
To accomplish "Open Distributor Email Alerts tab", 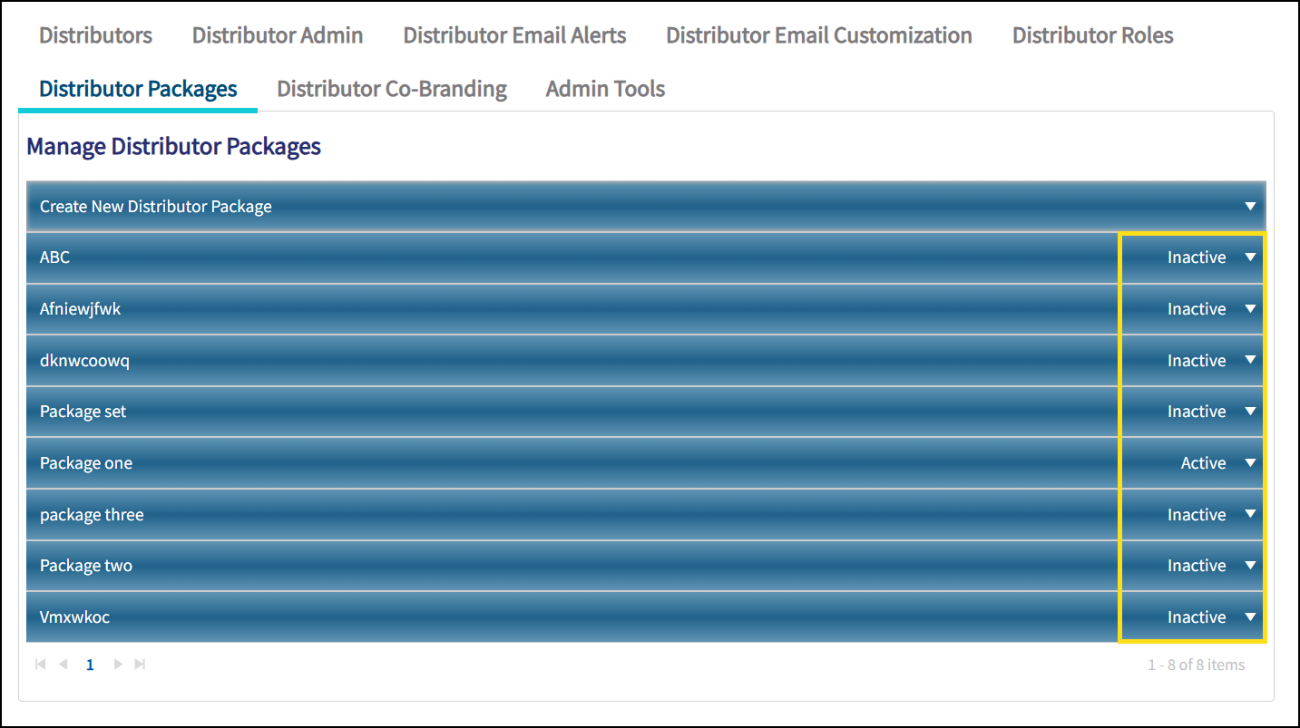I will coord(514,35).
